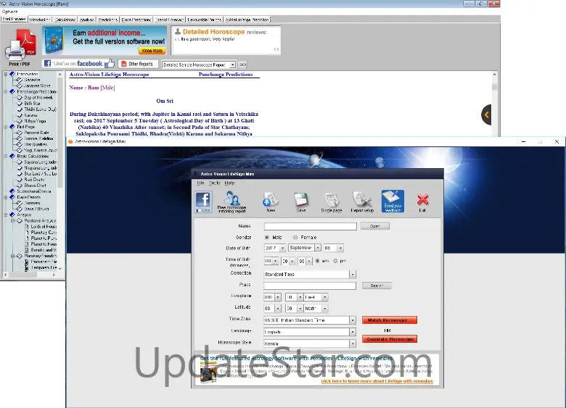
Task: Select Nithya Yoga in the tree
Action: click(35, 121)
